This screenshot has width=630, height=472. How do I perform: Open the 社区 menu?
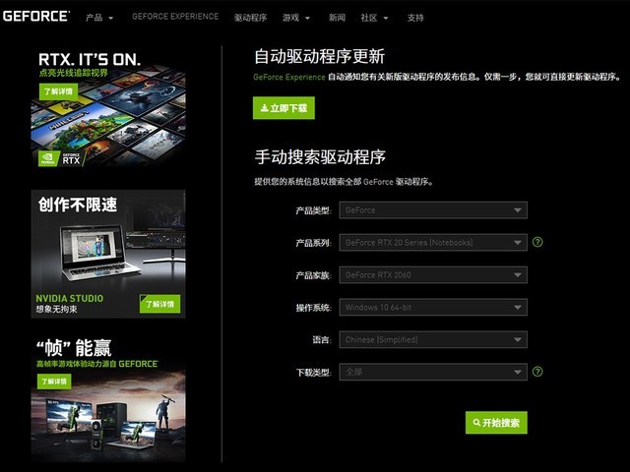tap(374, 18)
